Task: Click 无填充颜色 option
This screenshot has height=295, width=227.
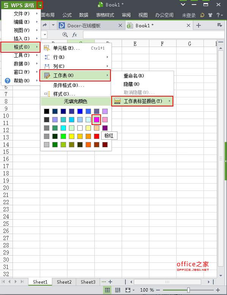Action: tap(76, 101)
